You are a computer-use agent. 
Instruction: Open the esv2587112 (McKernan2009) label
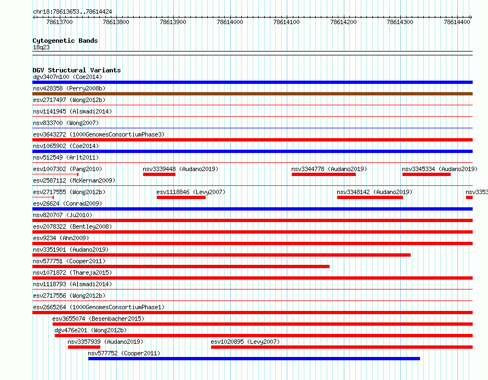pyautogui.click(x=74, y=180)
